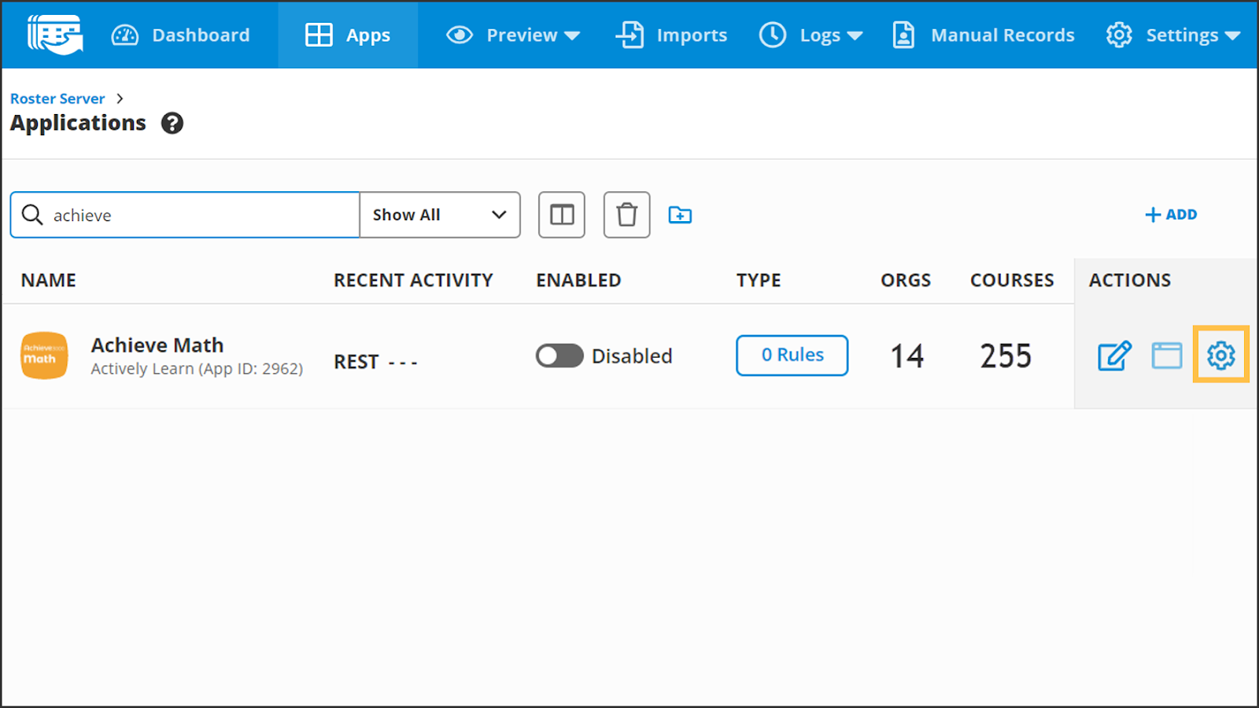Click Actively Learn (App ID: 2962) subtitle
Viewport: 1259px width, 708px height.
tap(197, 369)
